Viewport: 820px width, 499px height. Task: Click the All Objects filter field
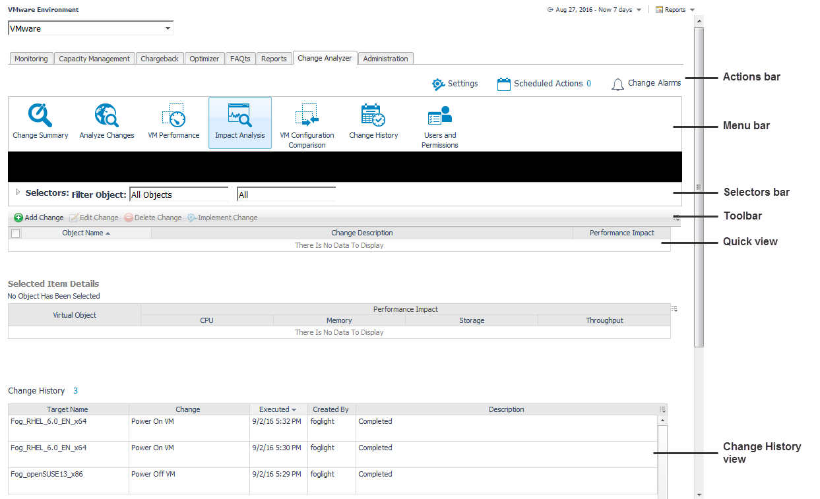coord(179,194)
